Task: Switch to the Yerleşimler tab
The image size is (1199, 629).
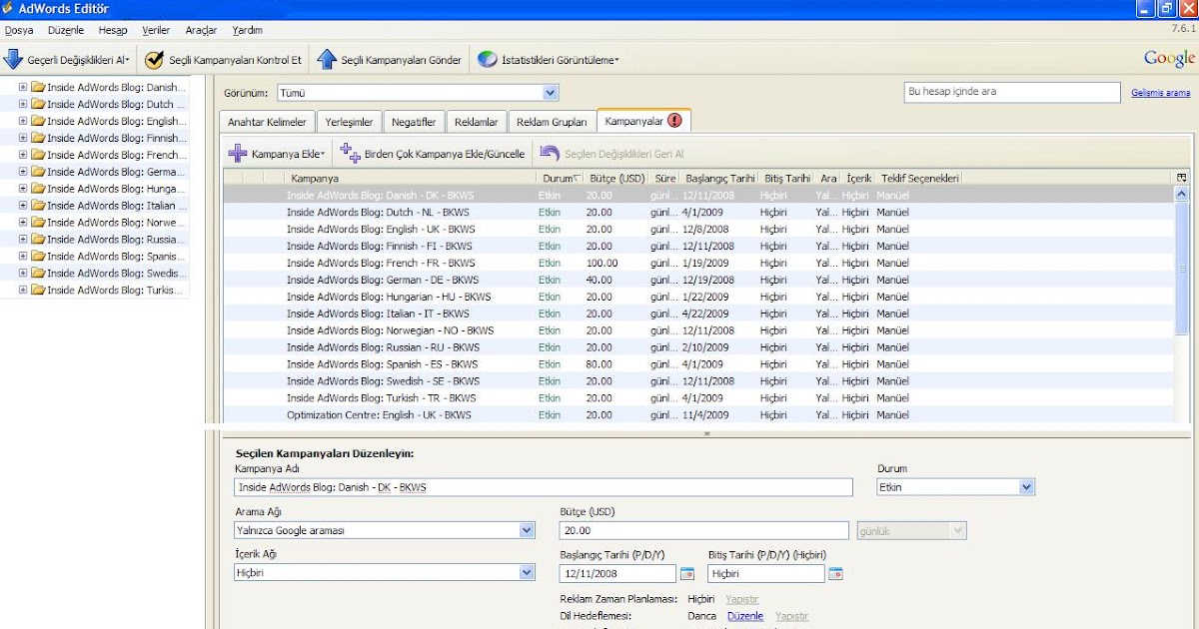Action: (x=349, y=122)
